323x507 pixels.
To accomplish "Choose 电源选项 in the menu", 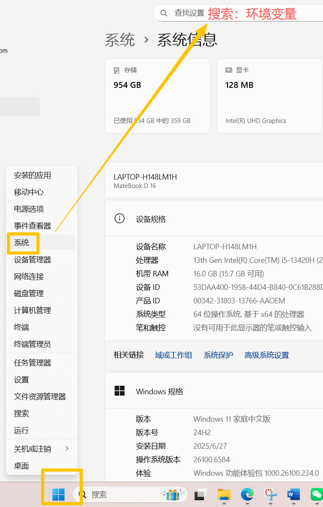I will click(x=42, y=209).
